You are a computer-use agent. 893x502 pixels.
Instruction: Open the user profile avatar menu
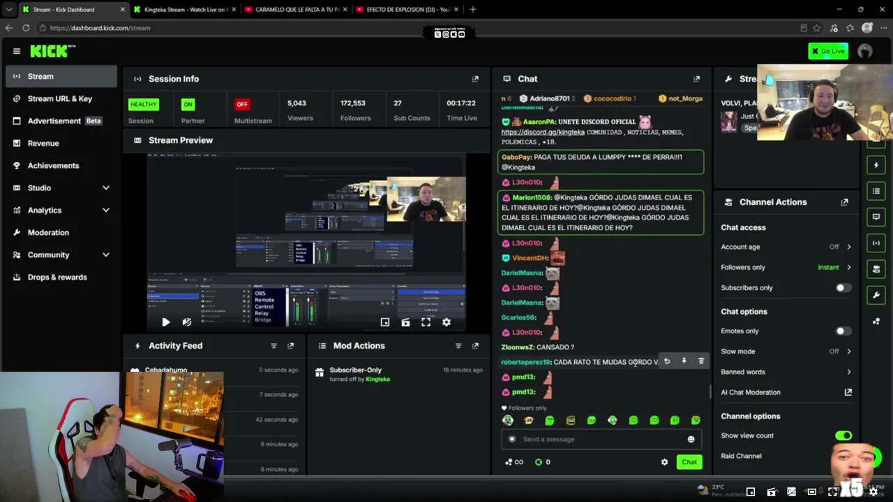click(x=865, y=51)
